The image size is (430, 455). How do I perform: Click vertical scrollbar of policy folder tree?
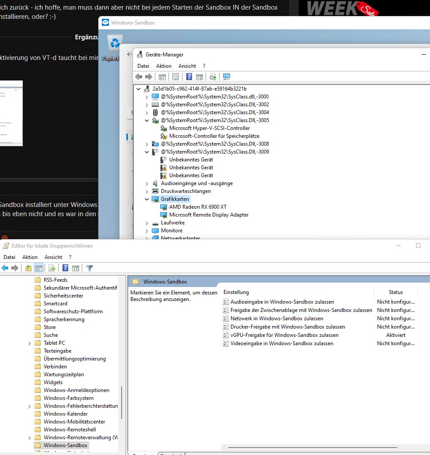pos(122,402)
